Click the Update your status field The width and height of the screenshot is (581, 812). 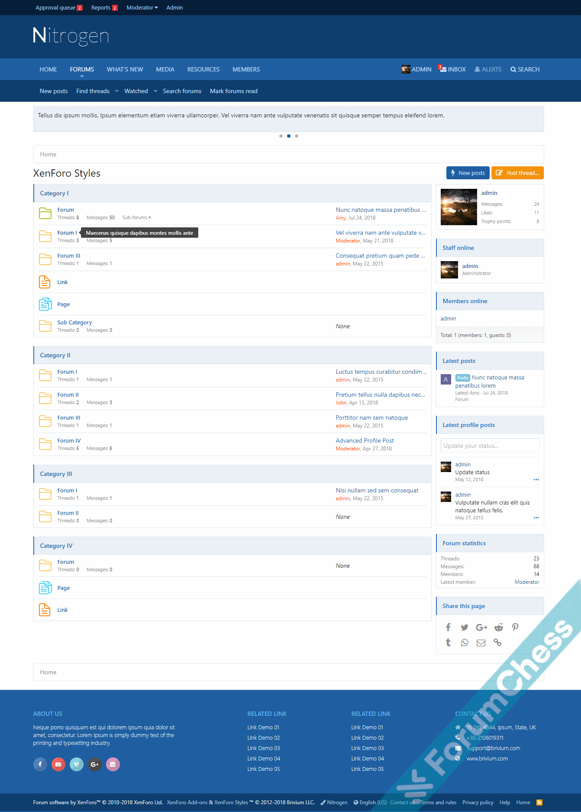(490, 446)
